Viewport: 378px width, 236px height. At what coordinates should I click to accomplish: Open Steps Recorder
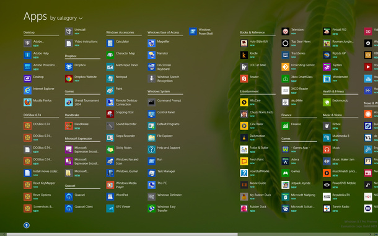point(121,138)
